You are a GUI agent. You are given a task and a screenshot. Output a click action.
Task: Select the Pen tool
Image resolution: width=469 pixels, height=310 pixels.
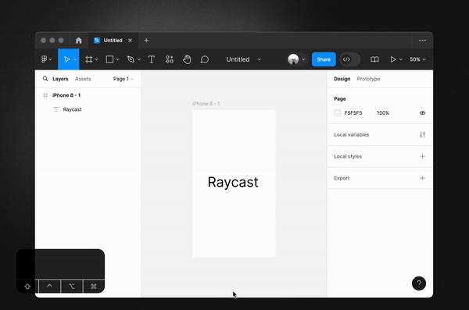(x=131, y=59)
